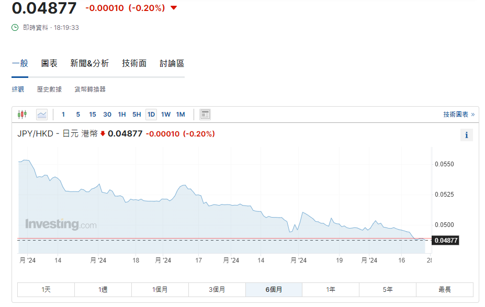Click the 0.04877 current price marker on axis

click(446, 241)
